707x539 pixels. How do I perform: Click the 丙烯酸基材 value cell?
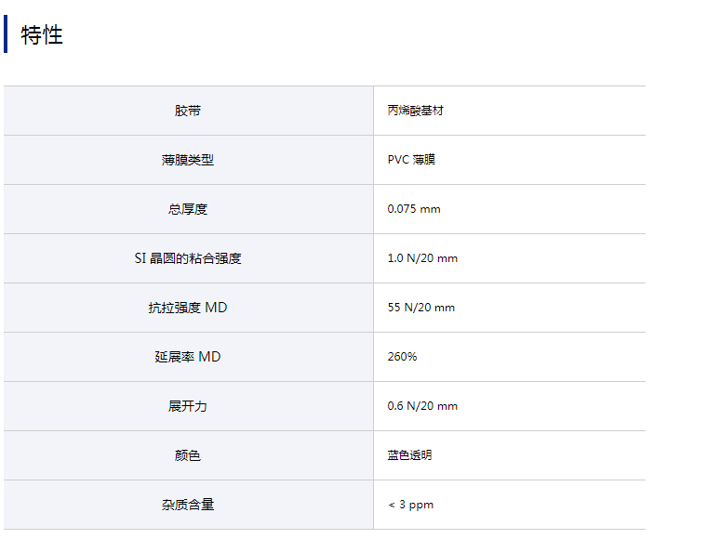(x=416, y=111)
